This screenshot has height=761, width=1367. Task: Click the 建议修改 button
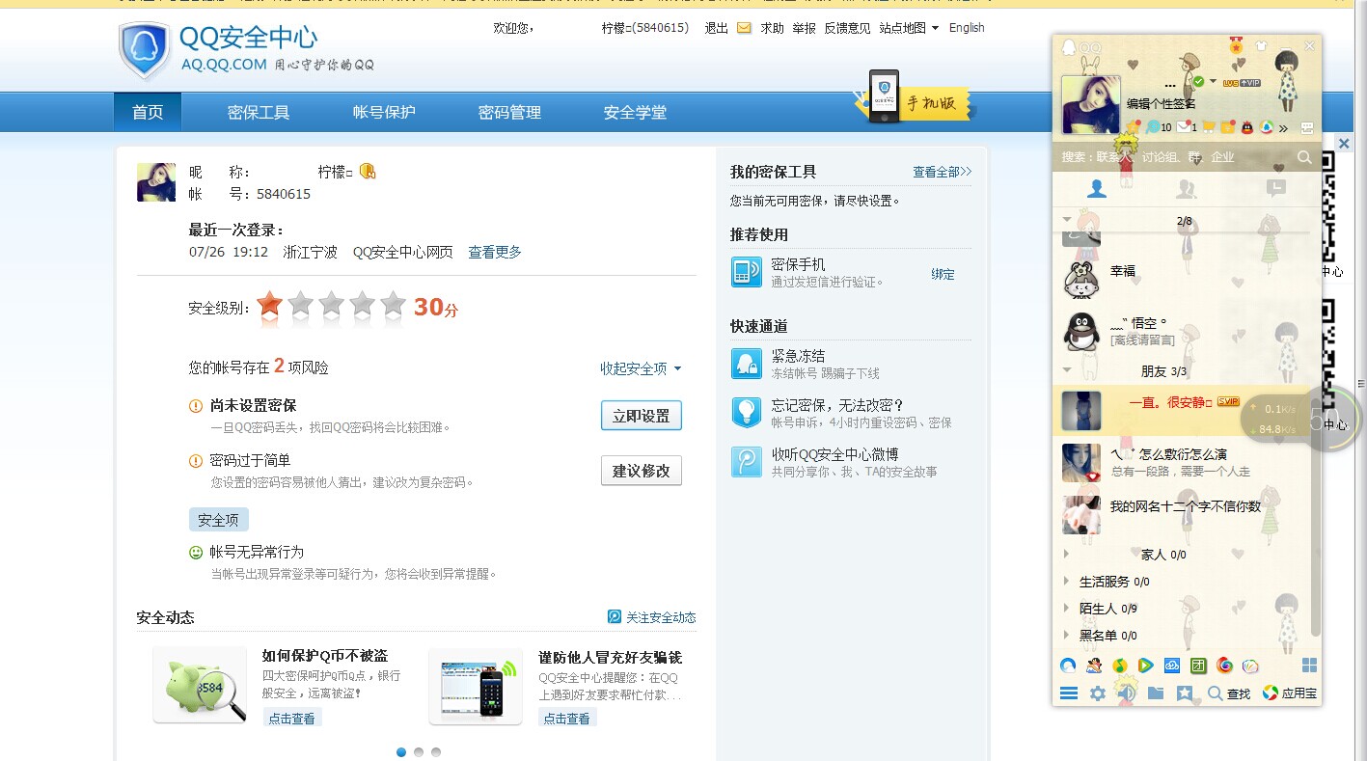click(x=642, y=471)
